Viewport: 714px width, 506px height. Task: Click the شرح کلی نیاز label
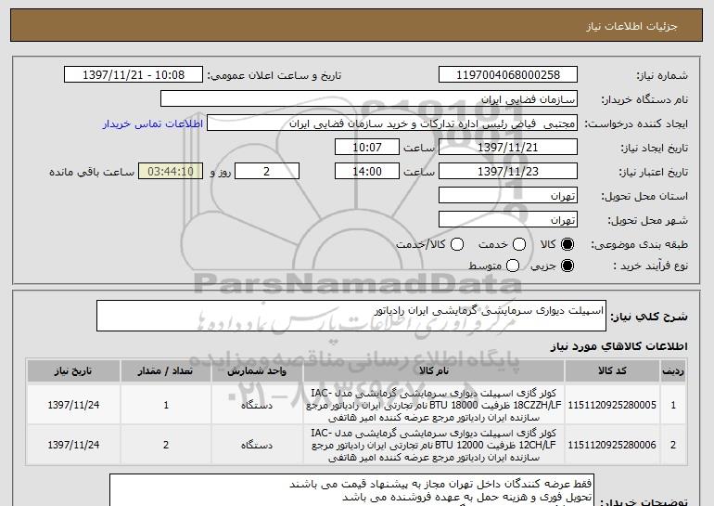click(x=649, y=317)
